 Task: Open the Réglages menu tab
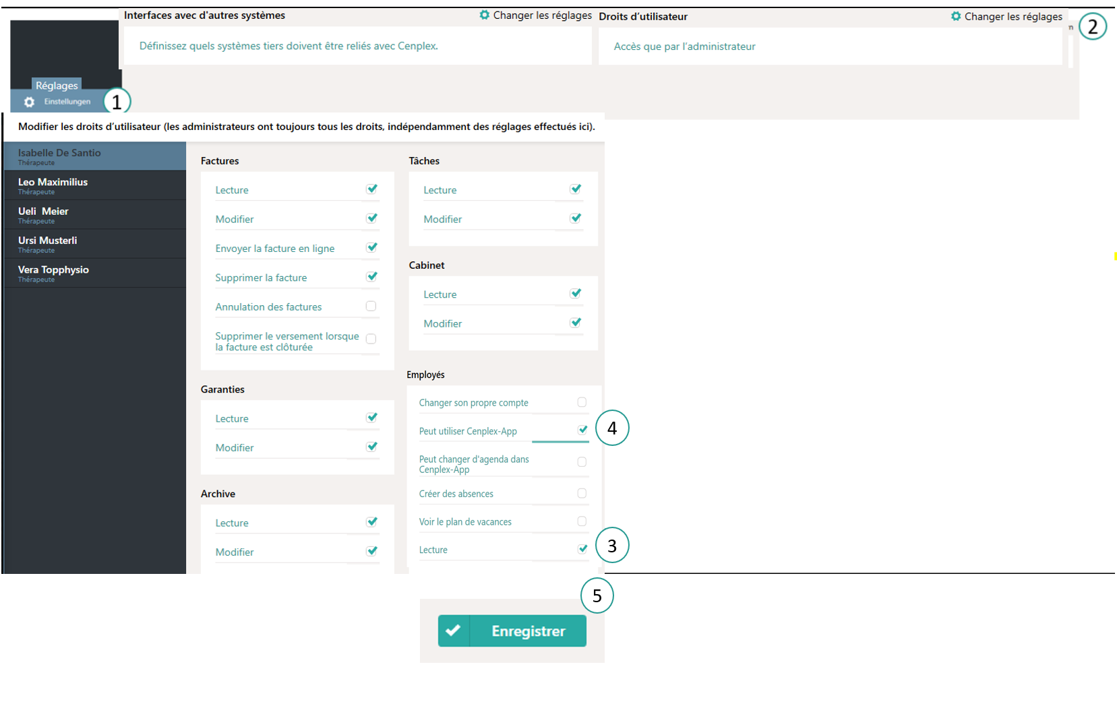tap(57, 86)
